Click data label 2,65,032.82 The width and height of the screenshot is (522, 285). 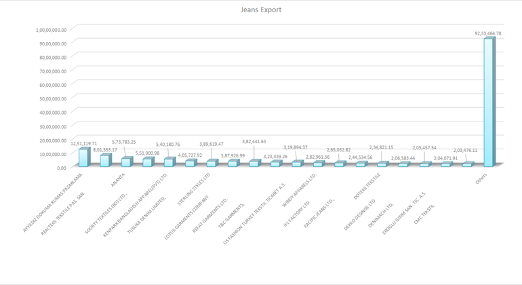(x=338, y=150)
